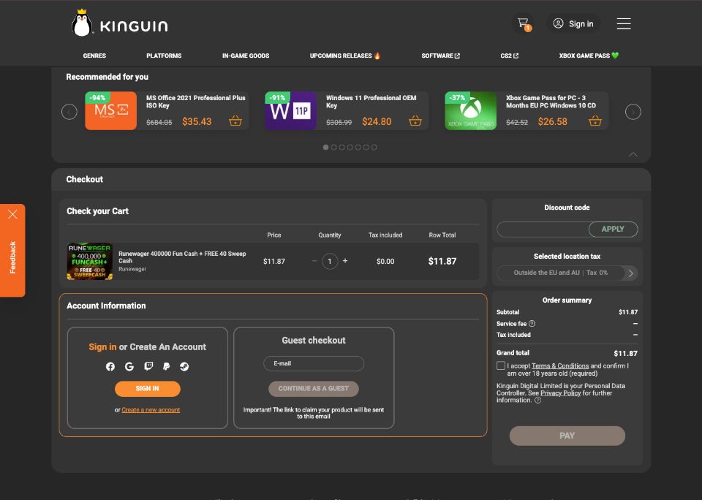
Task: Select Genres in the navigation bar
Action: (x=94, y=56)
